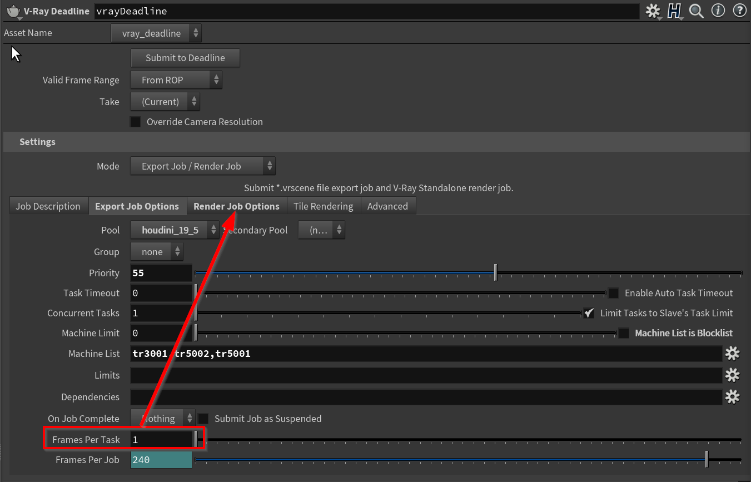
Task: Switch to the Render Job Options tab
Action: (x=236, y=206)
